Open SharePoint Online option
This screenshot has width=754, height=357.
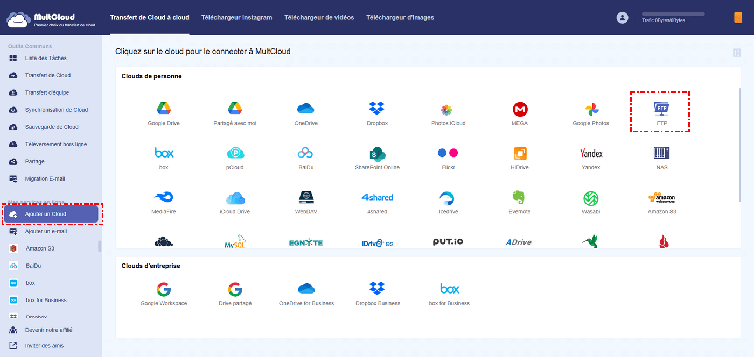pos(377,158)
